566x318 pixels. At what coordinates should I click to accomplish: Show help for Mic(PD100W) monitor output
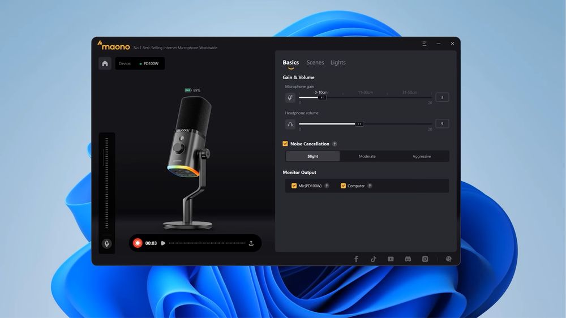click(327, 186)
